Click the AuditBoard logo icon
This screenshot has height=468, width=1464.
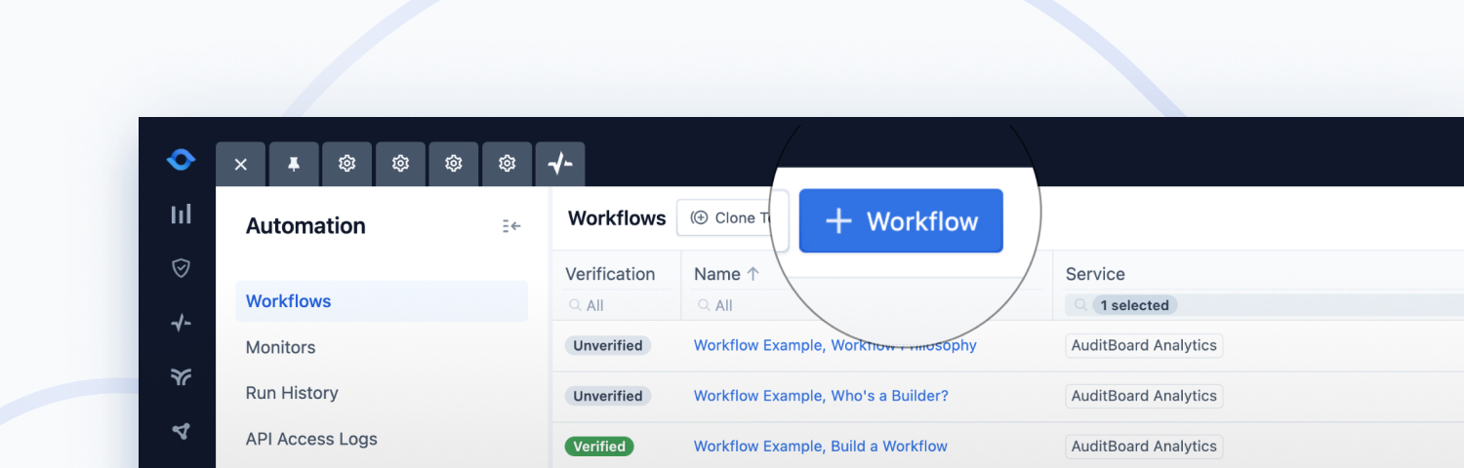click(x=181, y=160)
